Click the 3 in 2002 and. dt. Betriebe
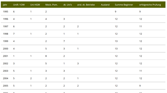 [78, 64]
